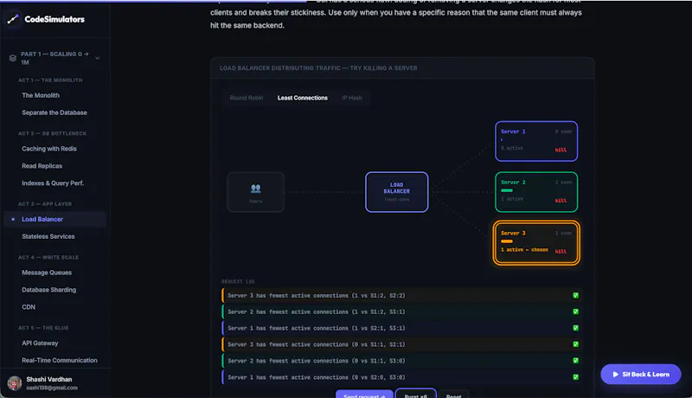Click the Users icon node
692x398 pixels.
coord(255,189)
